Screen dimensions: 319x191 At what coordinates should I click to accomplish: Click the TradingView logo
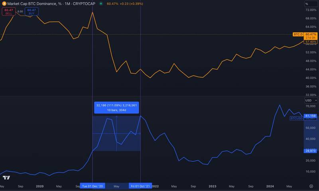[6, 177]
